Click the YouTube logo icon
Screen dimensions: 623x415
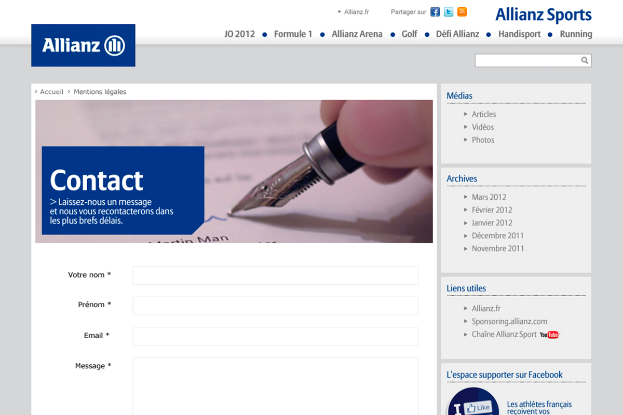(x=549, y=335)
